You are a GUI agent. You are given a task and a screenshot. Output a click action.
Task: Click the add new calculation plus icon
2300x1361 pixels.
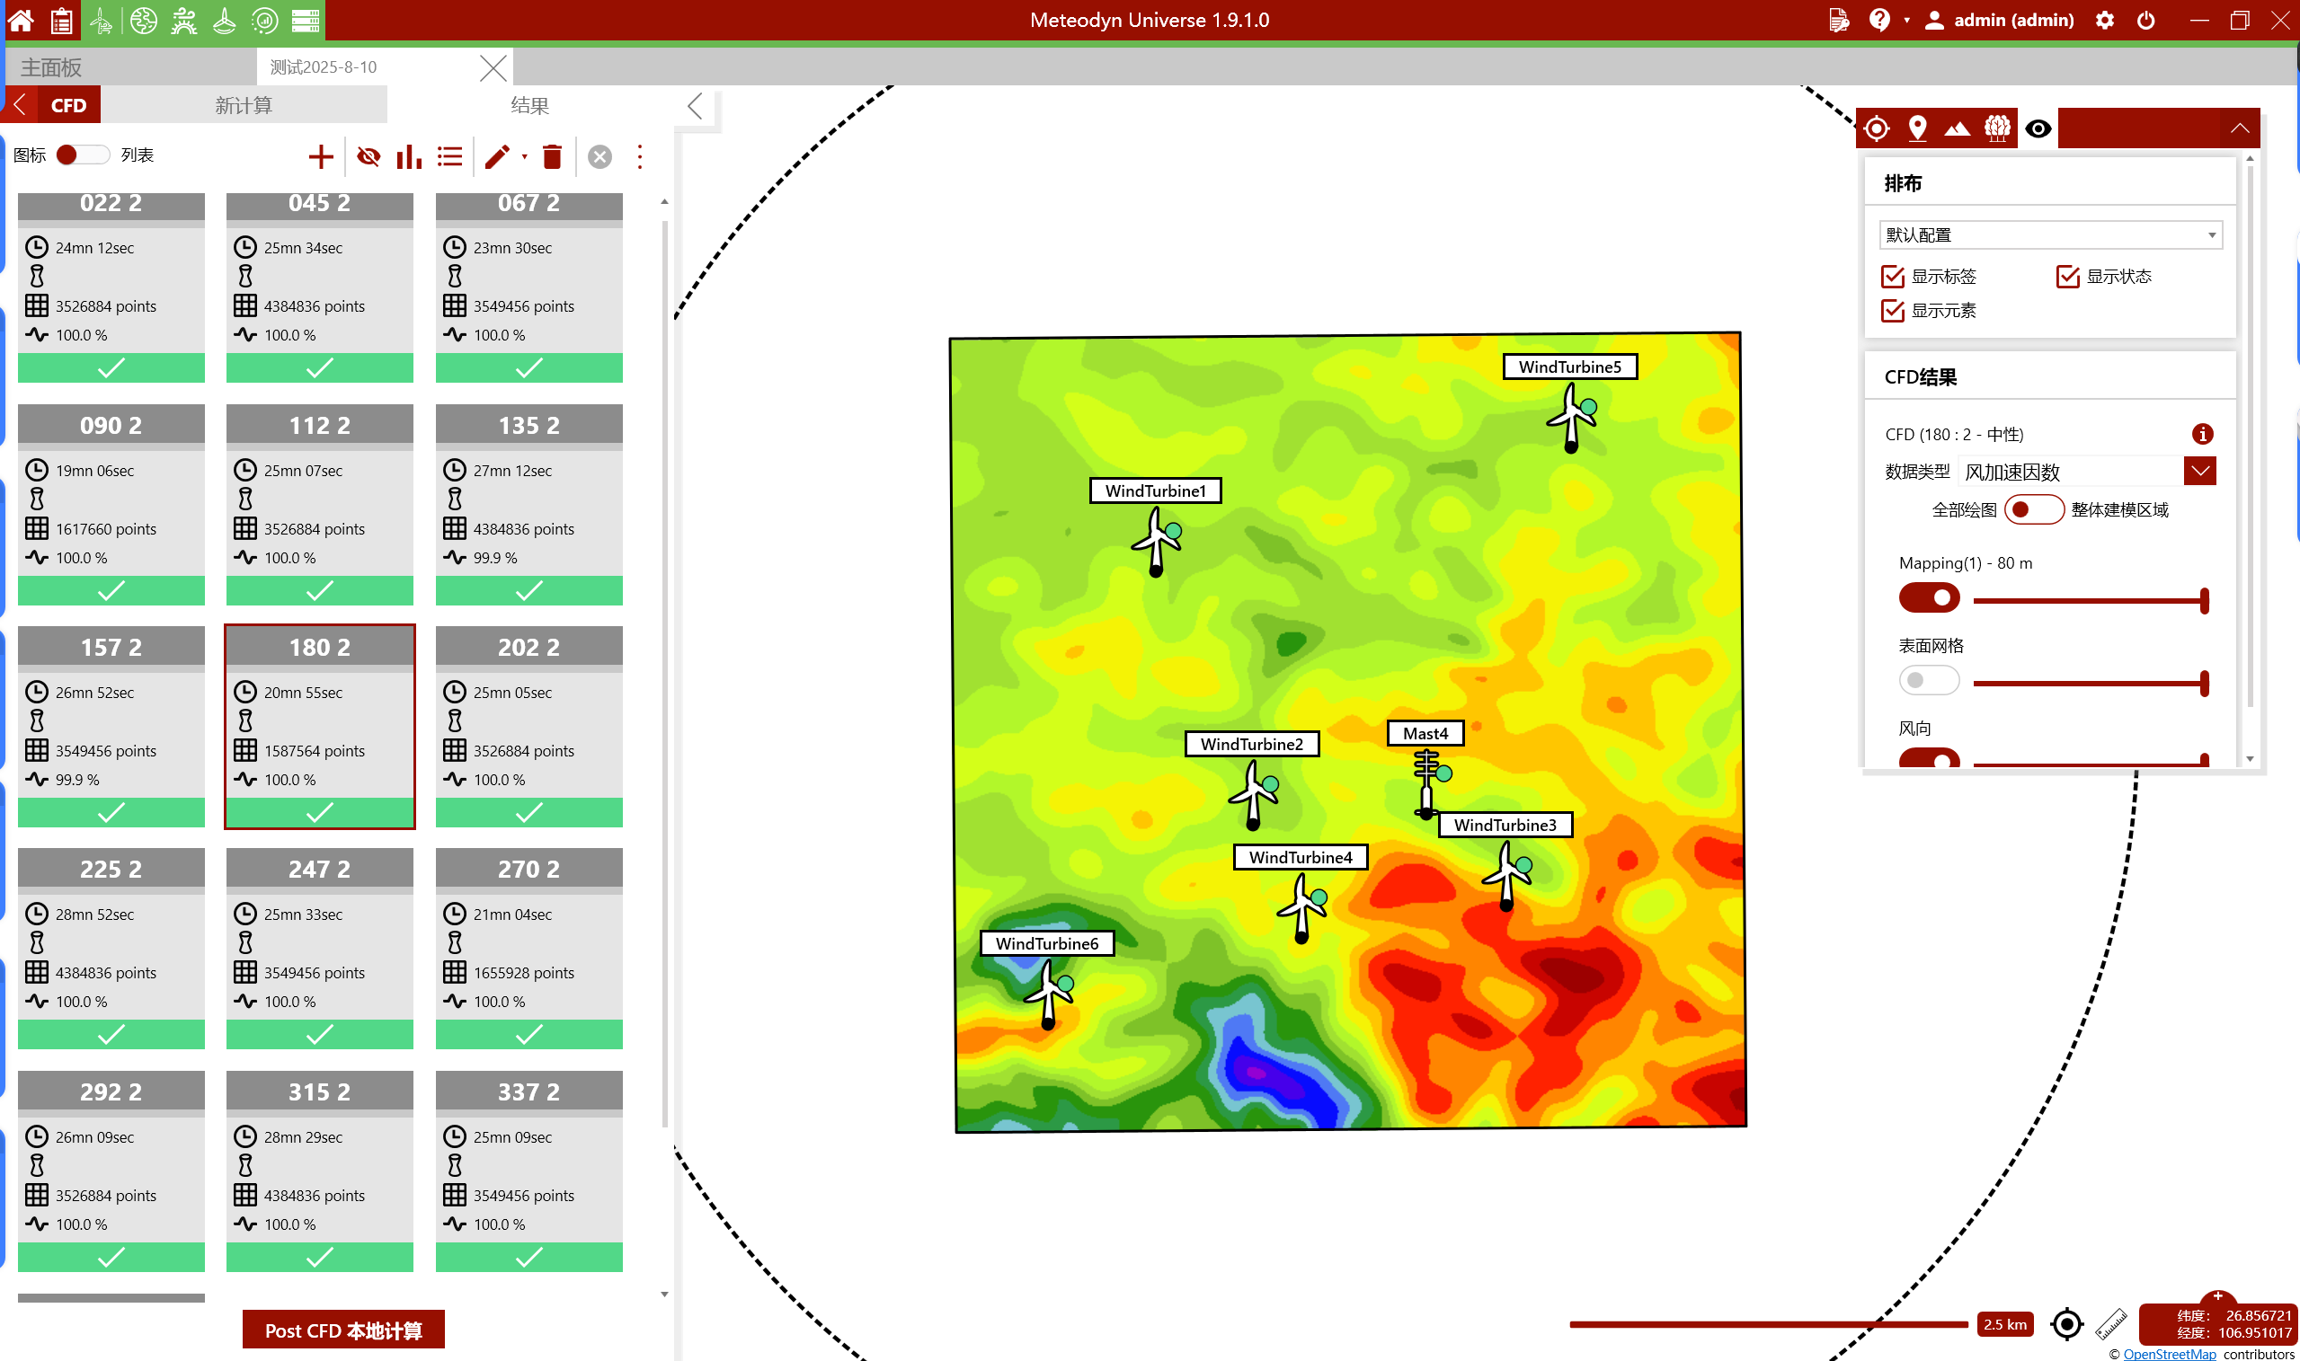point(320,157)
